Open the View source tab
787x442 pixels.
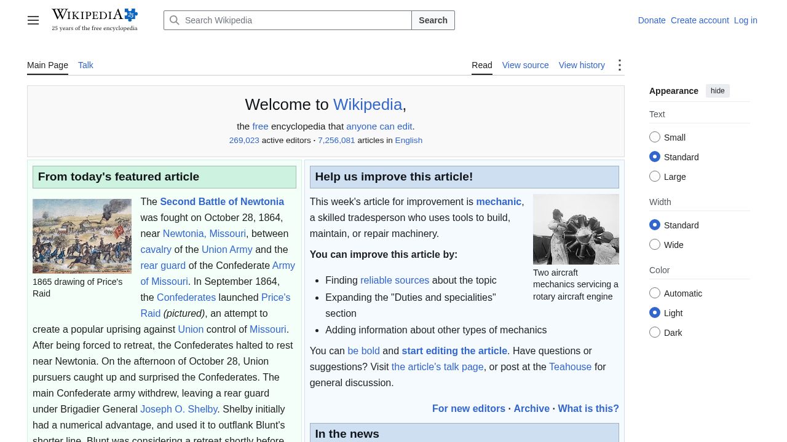click(x=525, y=65)
